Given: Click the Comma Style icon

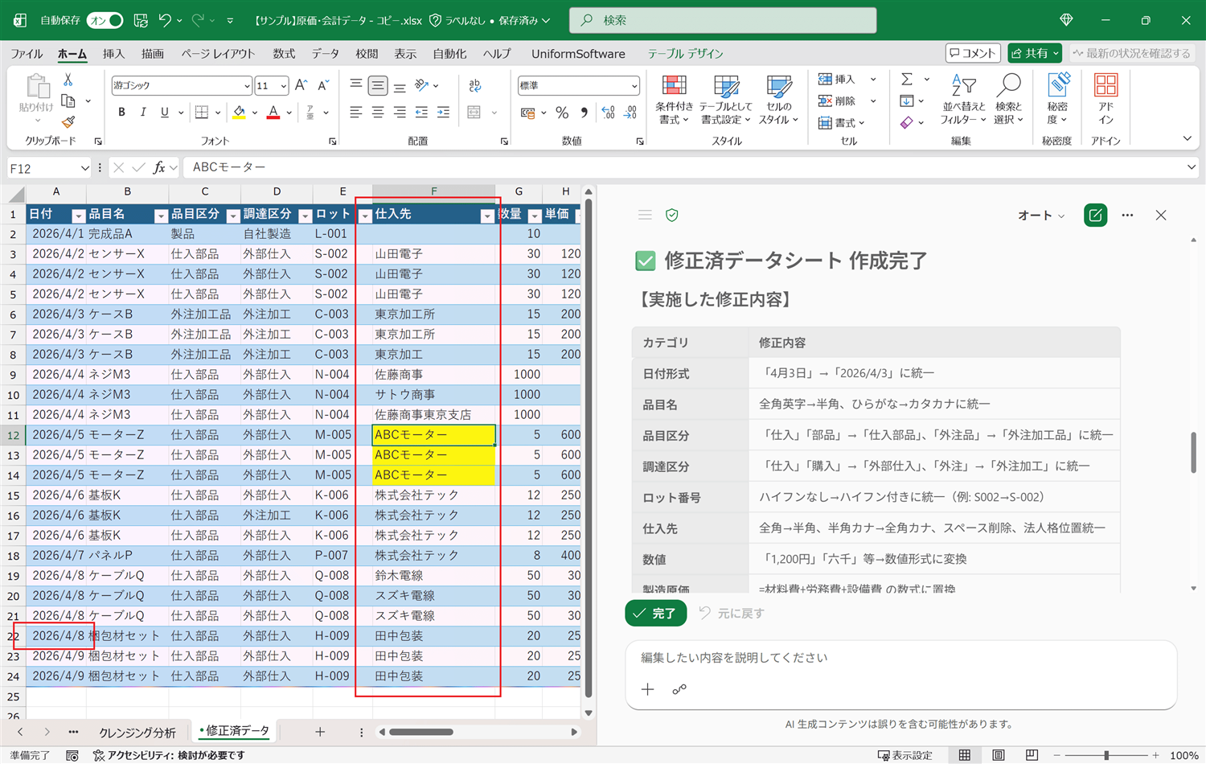Looking at the screenshot, I should (x=584, y=113).
